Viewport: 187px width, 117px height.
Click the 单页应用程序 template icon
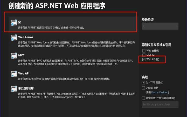[x=14, y=89]
